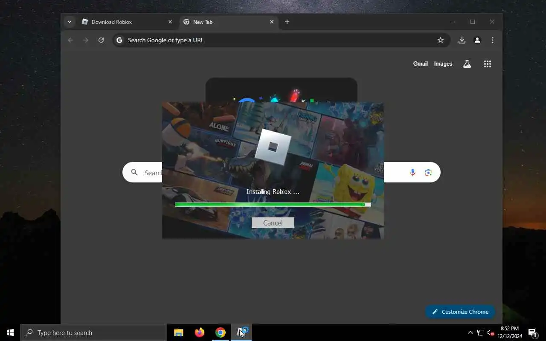
Task: Maximize the Chrome window
Action: pos(473,22)
